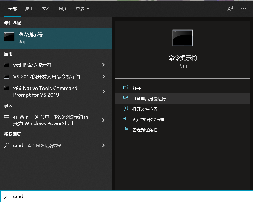Switch to the 网页 tab
253x202 pixels.
[x=63, y=9]
